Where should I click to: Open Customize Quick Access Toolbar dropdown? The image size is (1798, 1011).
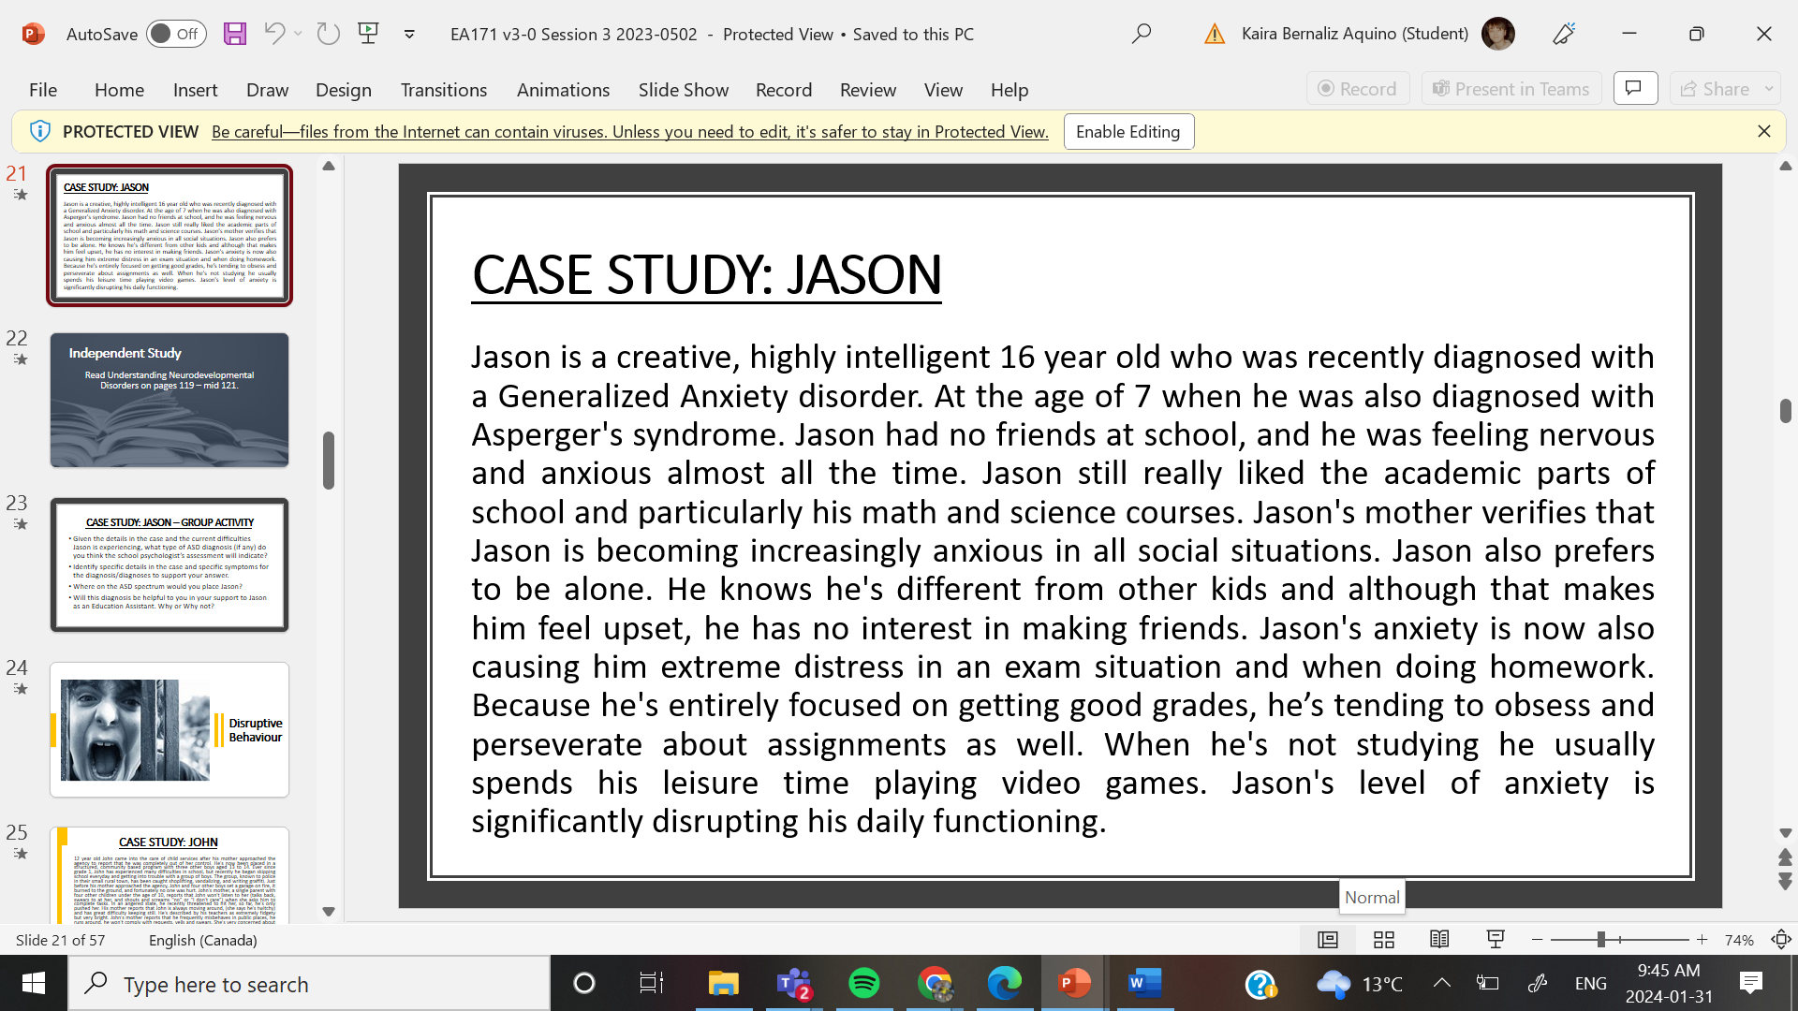tap(409, 35)
